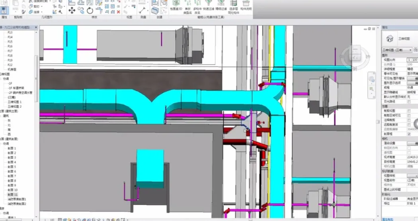Click the Measure between points icon
Screen dimensions: 418x221
pos(142,10)
